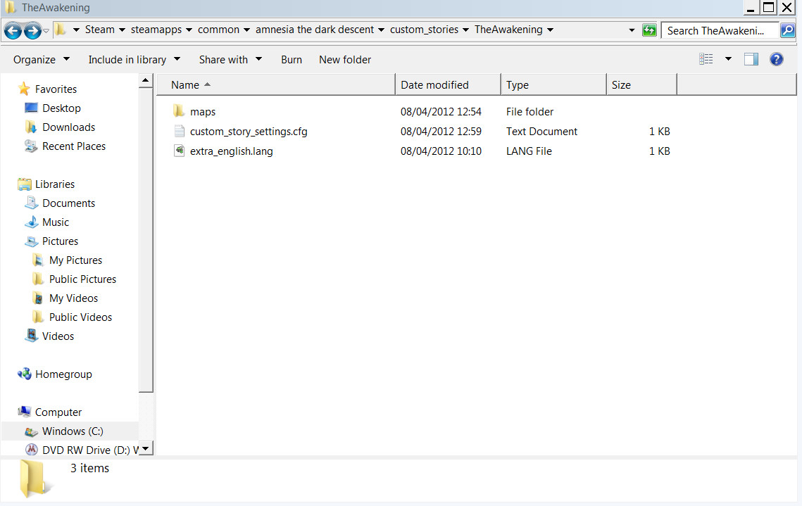The image size is (802, 506).
Task: Click the Forward navigation arrow
Action: coord(32,30)
